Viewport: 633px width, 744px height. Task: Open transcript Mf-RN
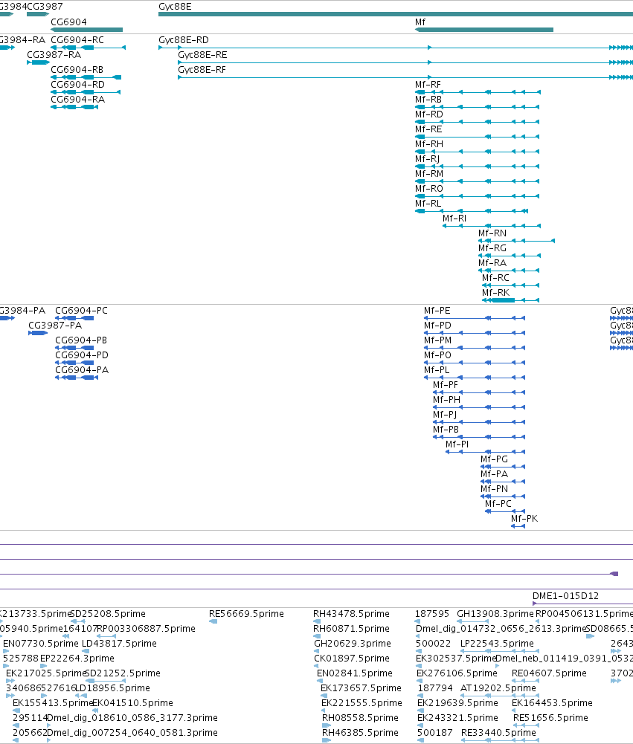pos(492,233)
